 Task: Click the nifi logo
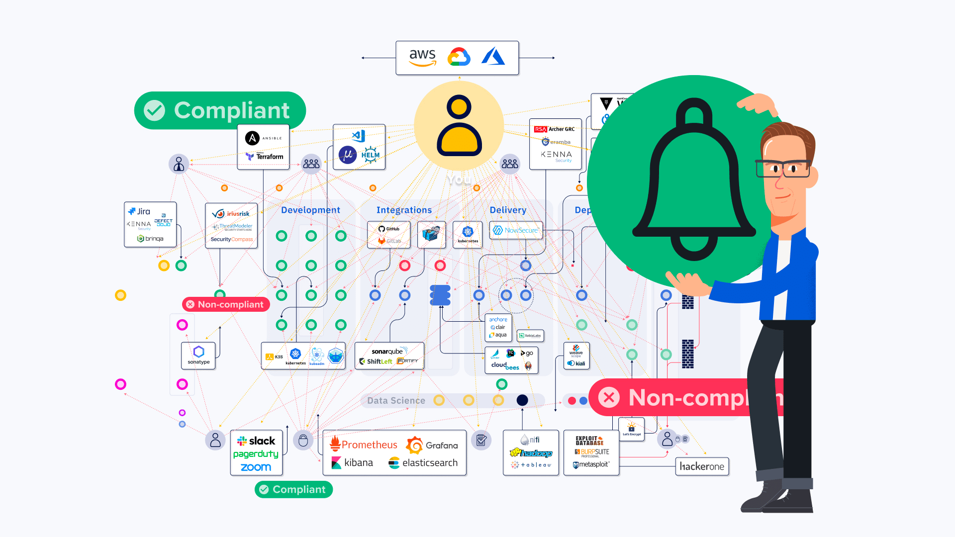(x=530, y=440)
